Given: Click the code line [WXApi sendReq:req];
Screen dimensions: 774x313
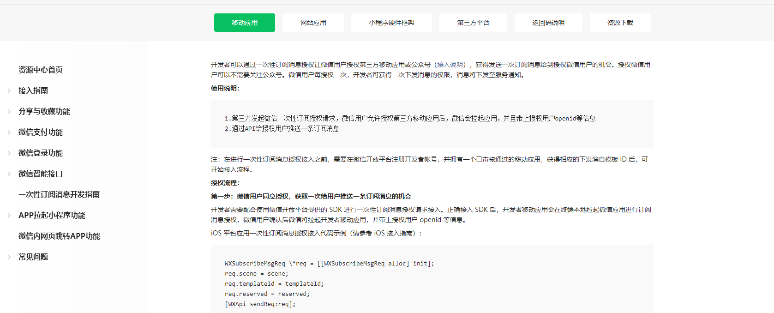Looking at the screenshot, I should pos(260,304).
